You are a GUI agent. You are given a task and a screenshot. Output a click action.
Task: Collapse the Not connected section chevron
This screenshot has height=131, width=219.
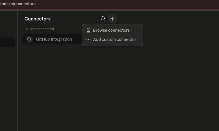click(26, 29)
